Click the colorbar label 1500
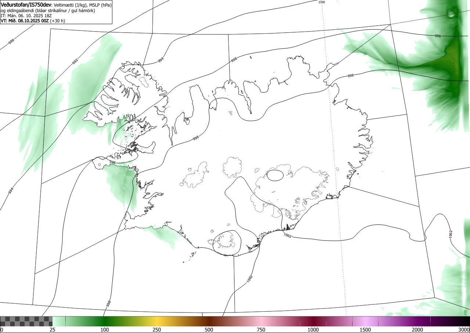This screenshot has width=470, height=333. (x=365, y=330)
